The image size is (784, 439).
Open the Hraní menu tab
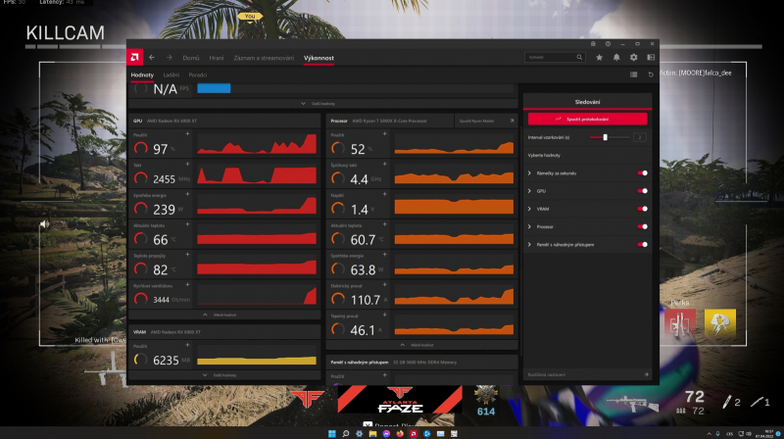coord(216,58)
